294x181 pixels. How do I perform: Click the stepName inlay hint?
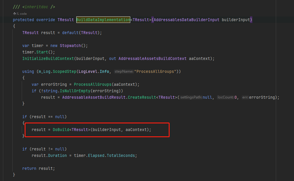(x=124, y=71)
